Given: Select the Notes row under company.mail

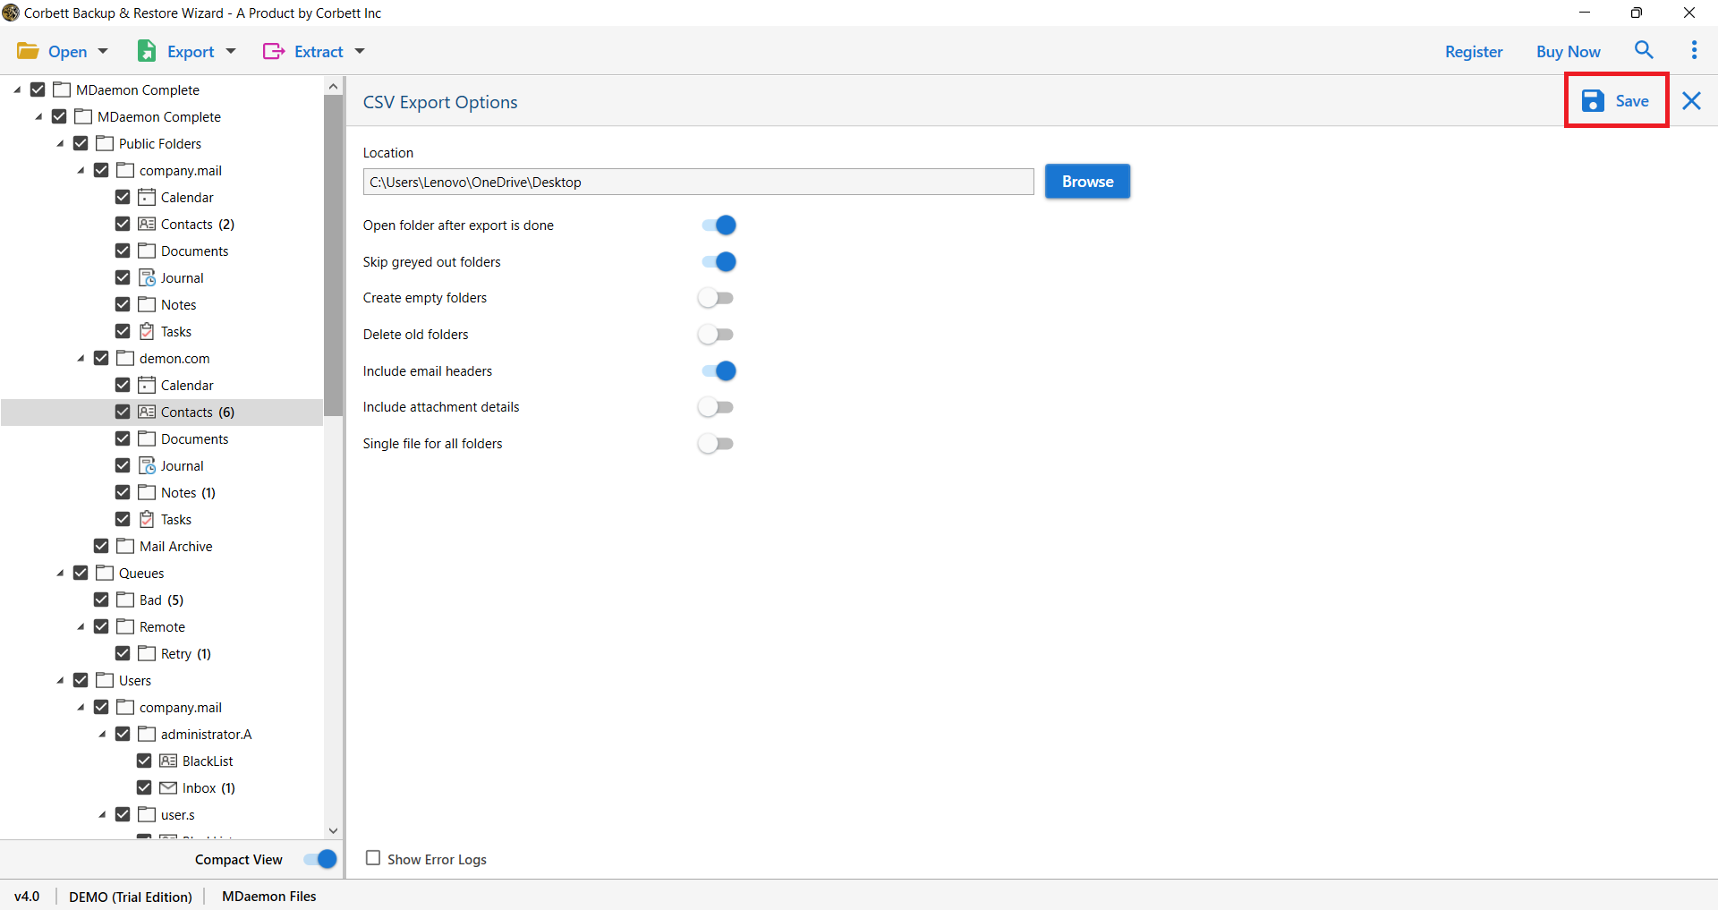Looking at the screenshot, I should coord(161,304).
